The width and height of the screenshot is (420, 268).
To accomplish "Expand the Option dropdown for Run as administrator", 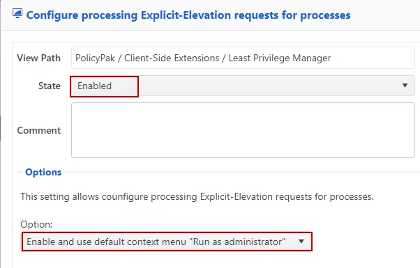I will tap(167, 242).
